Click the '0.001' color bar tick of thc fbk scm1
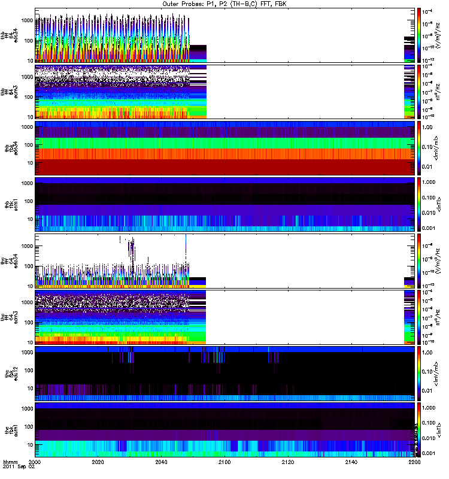The width and height of the screenshot is (449, 479). [429, 453]
